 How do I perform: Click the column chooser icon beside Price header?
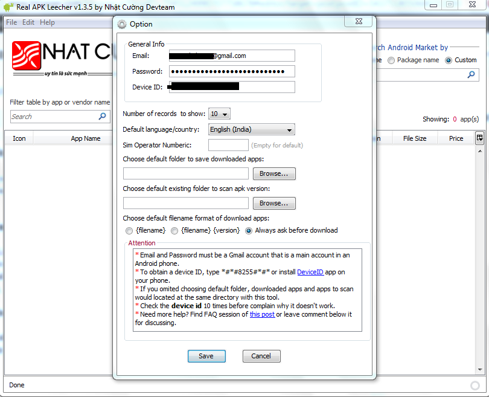pos(480,138)
